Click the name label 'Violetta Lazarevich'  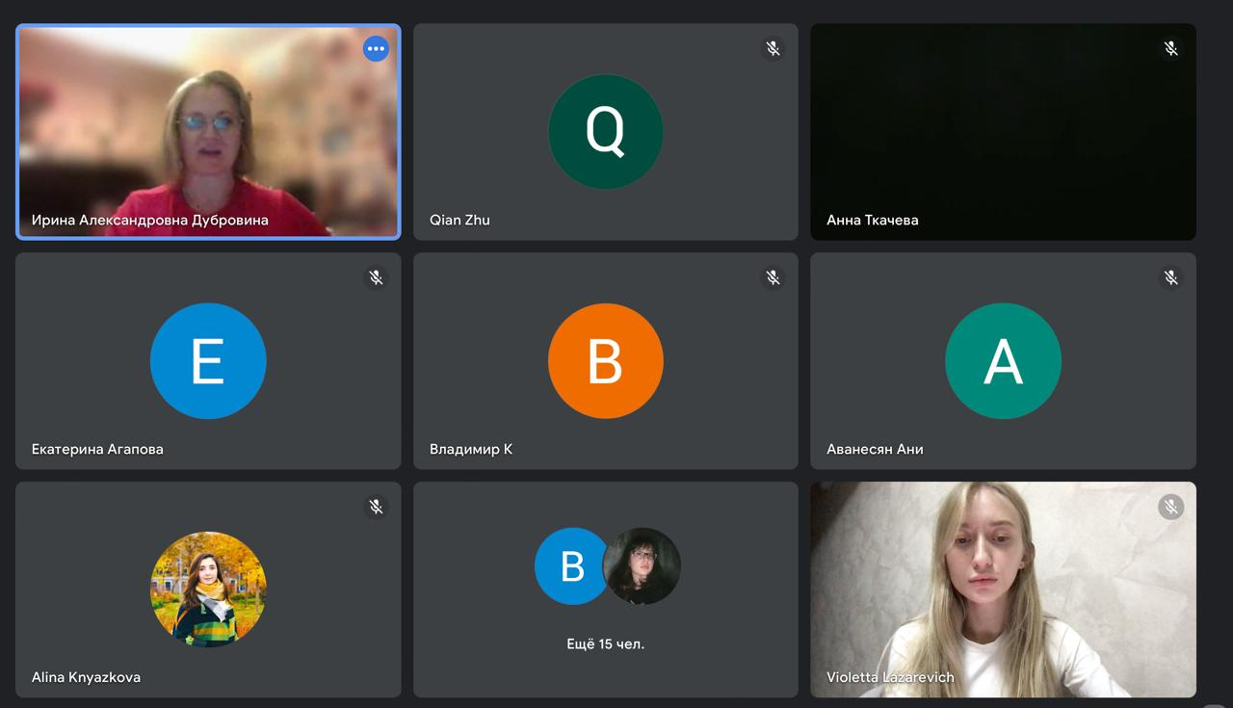coord(890,677)
